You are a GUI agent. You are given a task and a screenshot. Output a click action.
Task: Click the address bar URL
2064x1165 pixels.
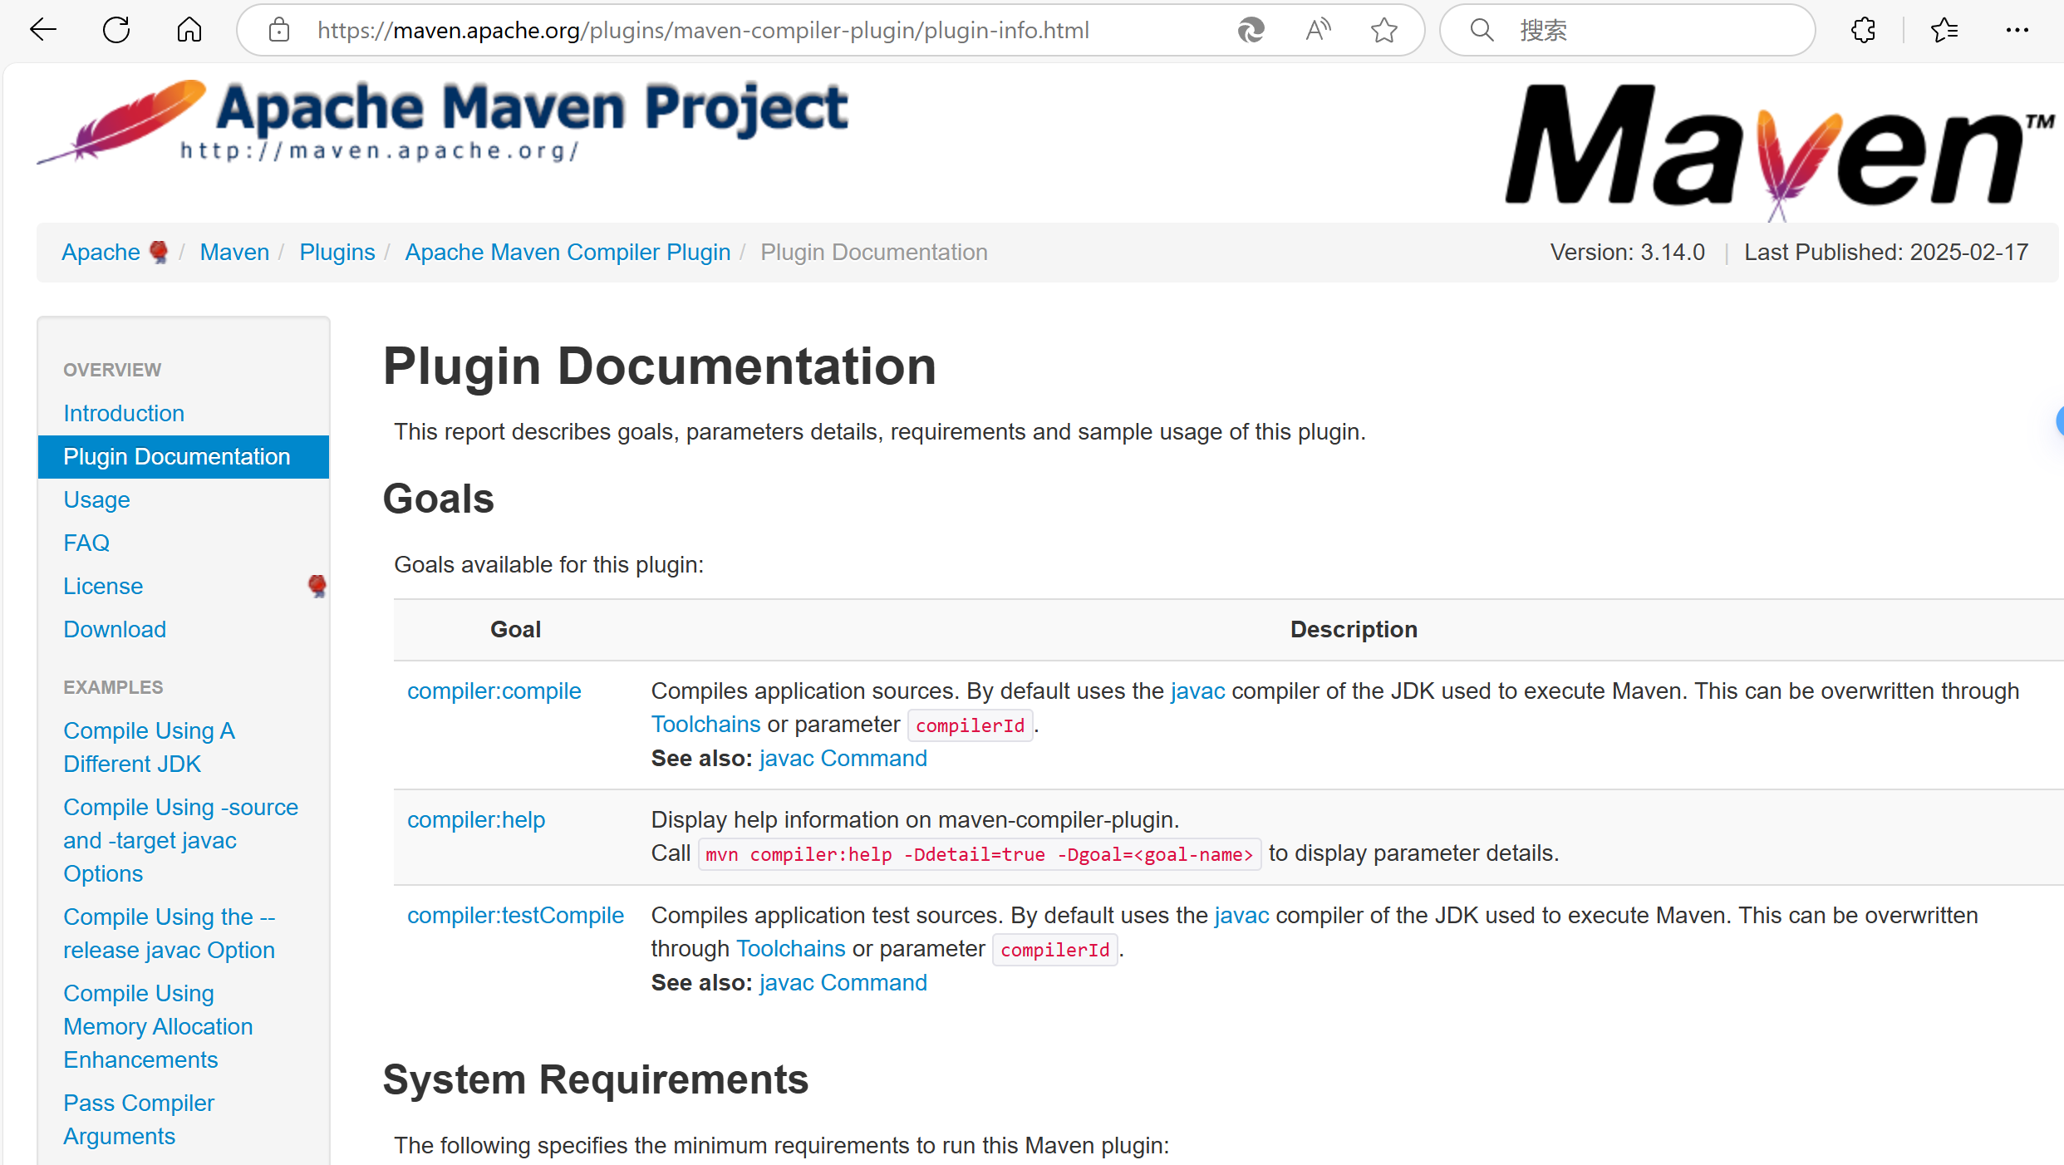[702, 31]
